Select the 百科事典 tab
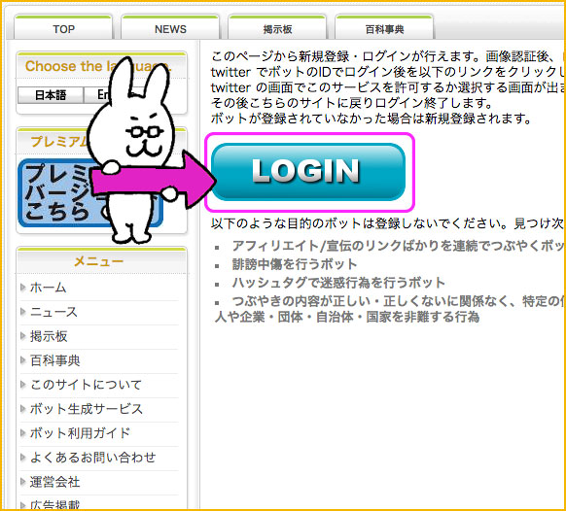 coord(384,28)
